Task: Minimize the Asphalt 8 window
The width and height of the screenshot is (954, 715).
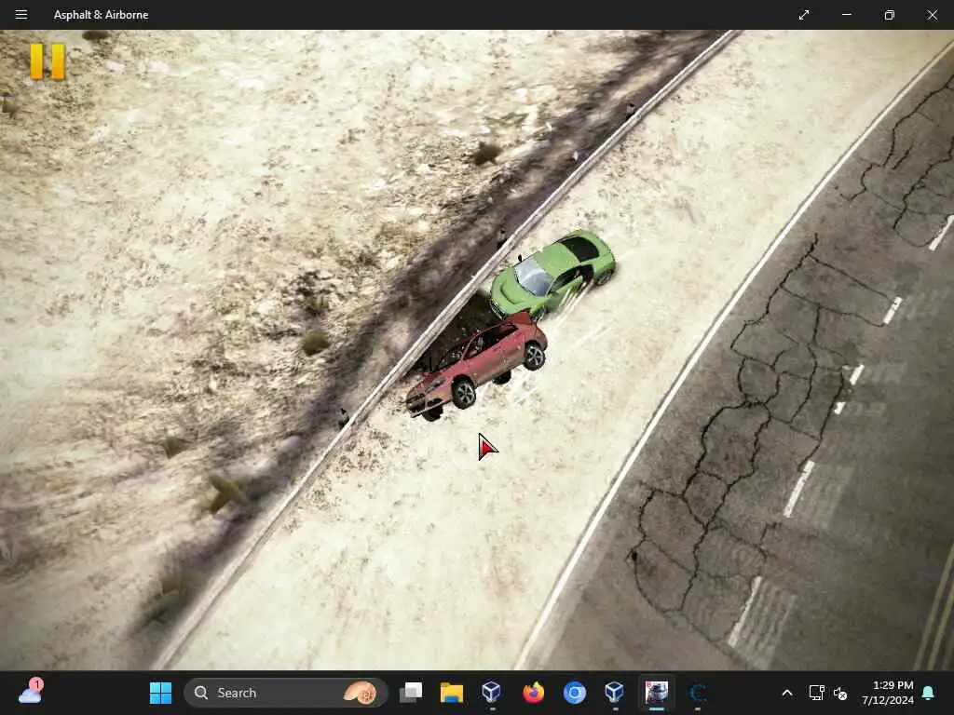Action: click(x=846, y=15)
